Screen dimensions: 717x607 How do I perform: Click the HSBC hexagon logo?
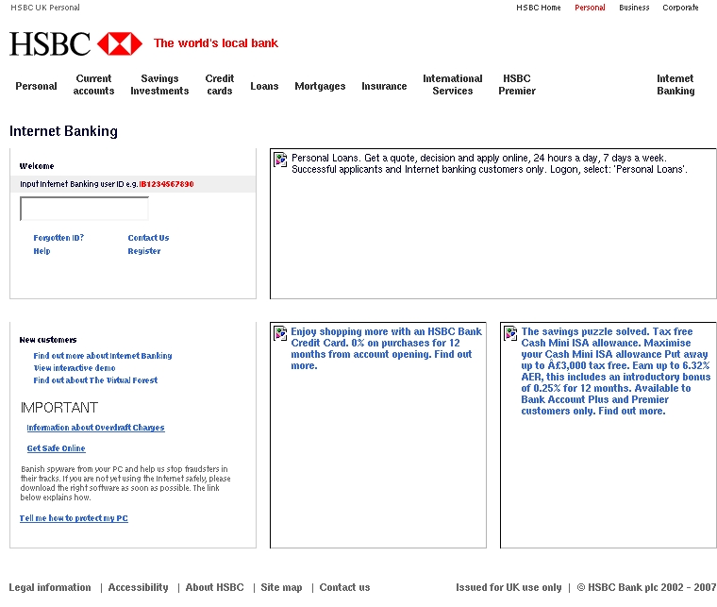click(x=120, y=44)
